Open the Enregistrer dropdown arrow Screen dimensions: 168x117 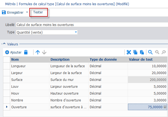pyautogui.click(x=27, y=12)
